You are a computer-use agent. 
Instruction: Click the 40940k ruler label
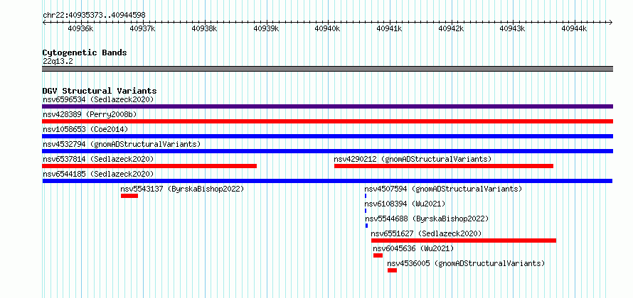point(327,28)
